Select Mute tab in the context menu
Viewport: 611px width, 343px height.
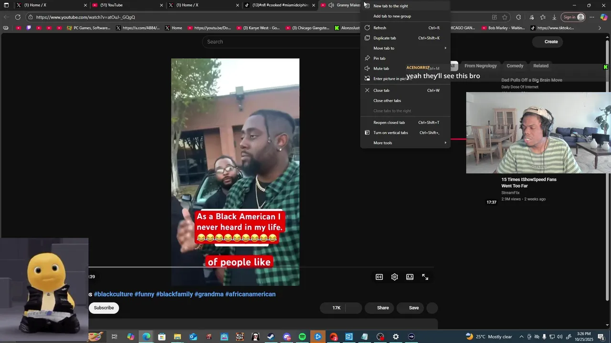405,69
